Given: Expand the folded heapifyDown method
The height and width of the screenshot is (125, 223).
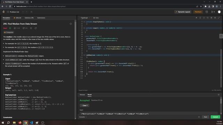Looking at the screenshot, I should pyautogui.click(x=84, y=22).
